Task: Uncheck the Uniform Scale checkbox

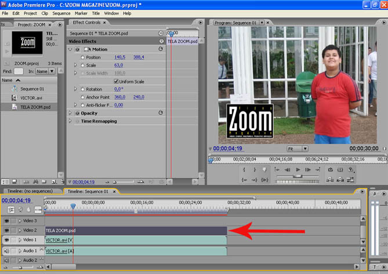Action: coord(115,81)
